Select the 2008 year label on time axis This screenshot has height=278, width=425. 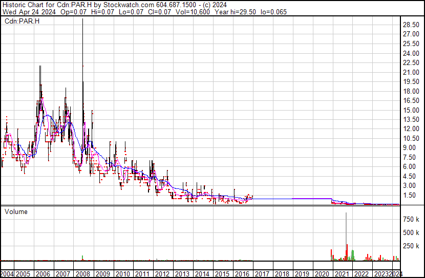82,273
